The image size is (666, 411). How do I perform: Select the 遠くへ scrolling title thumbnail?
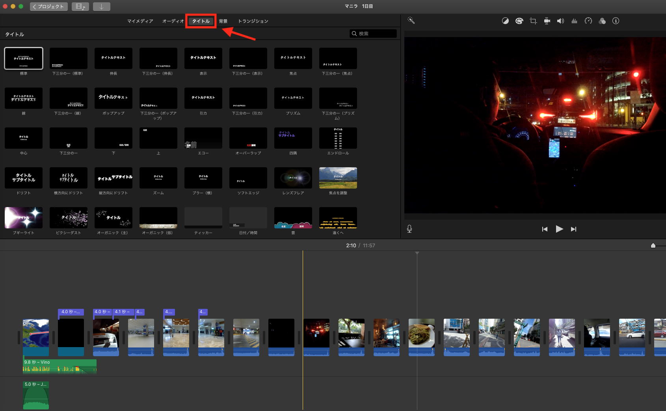click(x=338, y=218)
